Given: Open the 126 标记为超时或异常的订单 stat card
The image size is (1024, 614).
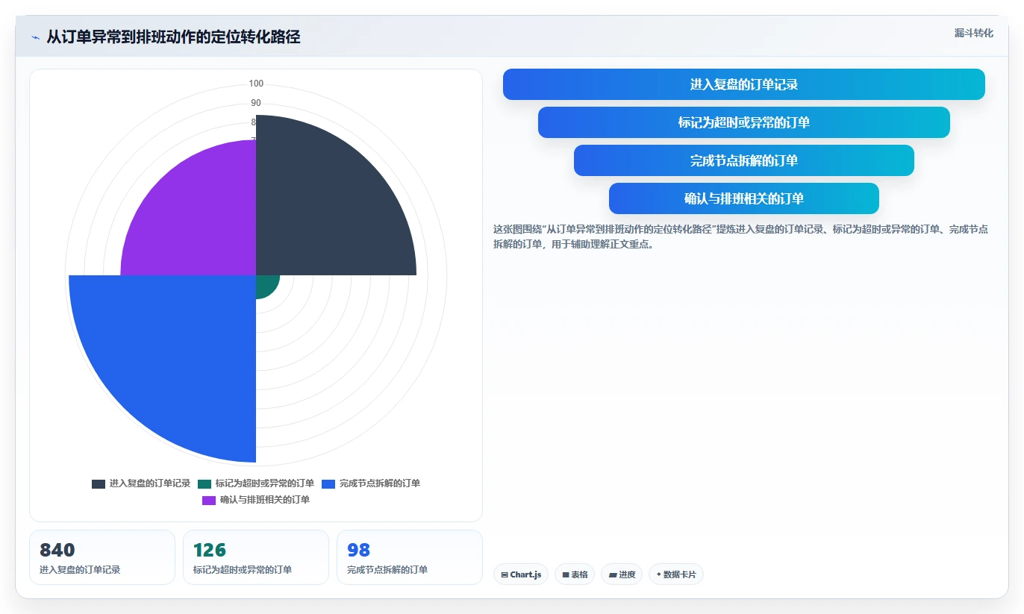Looking at the screenshot, I should (256, 557).
